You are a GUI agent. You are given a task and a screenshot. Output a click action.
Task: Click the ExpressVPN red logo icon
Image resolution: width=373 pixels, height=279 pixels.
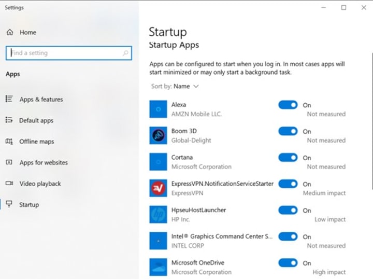pos(158,188)
